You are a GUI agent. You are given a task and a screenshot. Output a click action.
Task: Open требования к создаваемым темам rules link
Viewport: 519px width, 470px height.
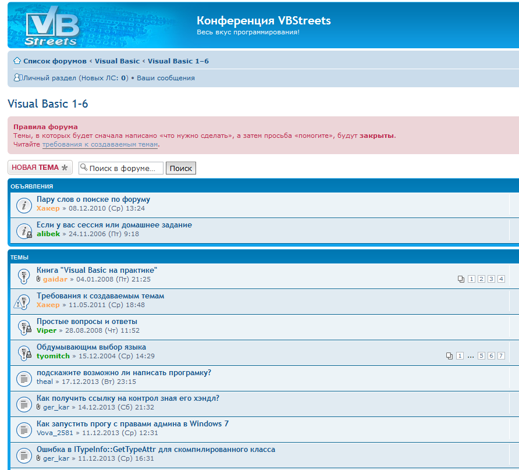(x=100, y=144)
